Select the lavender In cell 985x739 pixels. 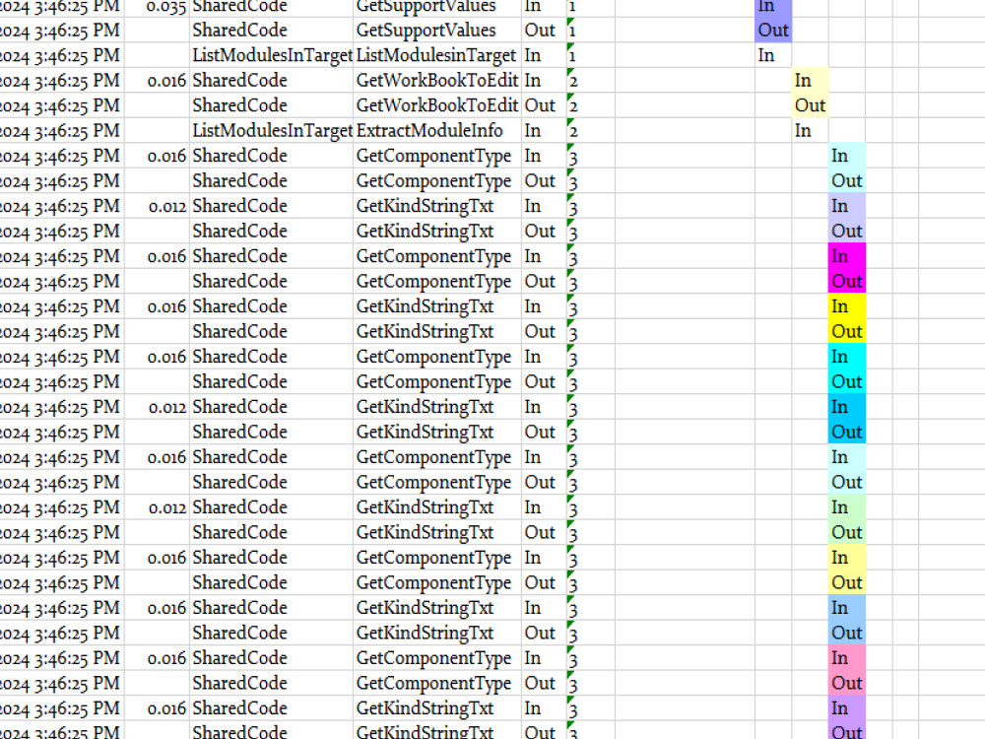point(847,206)
